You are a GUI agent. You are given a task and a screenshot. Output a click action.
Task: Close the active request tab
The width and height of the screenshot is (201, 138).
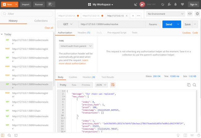(x=126, y=16)
